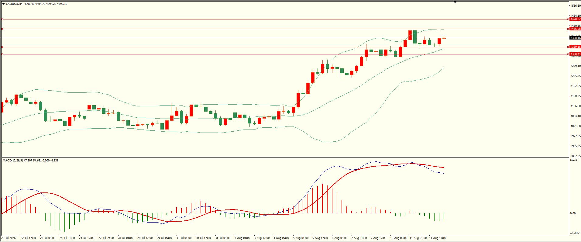Image resolution: width=581 pixels, height=242 pixels.
Task: Click the 5 Aug 01:00 time axis label
Action: click(x=301, y=238)
